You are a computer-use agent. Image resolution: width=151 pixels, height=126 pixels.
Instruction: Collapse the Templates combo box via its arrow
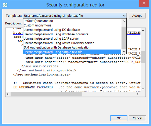point(124,16)
